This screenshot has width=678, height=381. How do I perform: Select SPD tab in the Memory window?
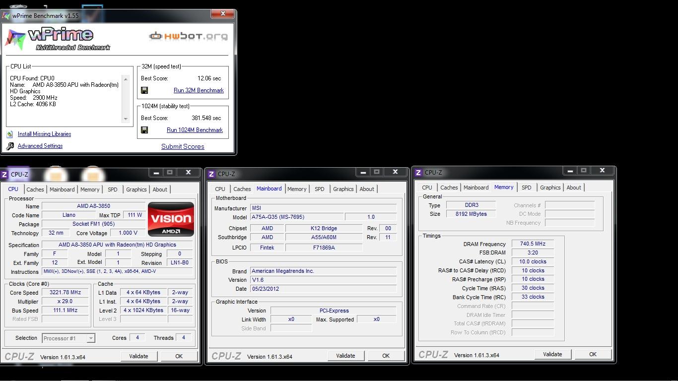pos(527,188)
